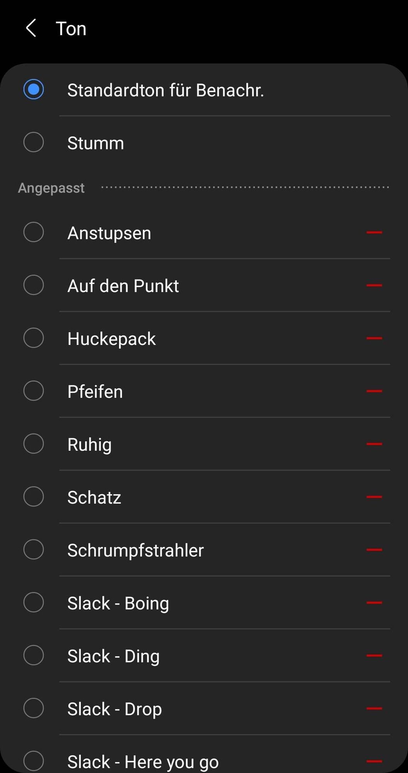Remove Schatz using its red minus
This screenshot has height=773, width=408.
tap(374, 497)
